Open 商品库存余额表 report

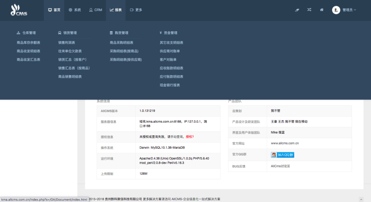(x=28, y=43)
